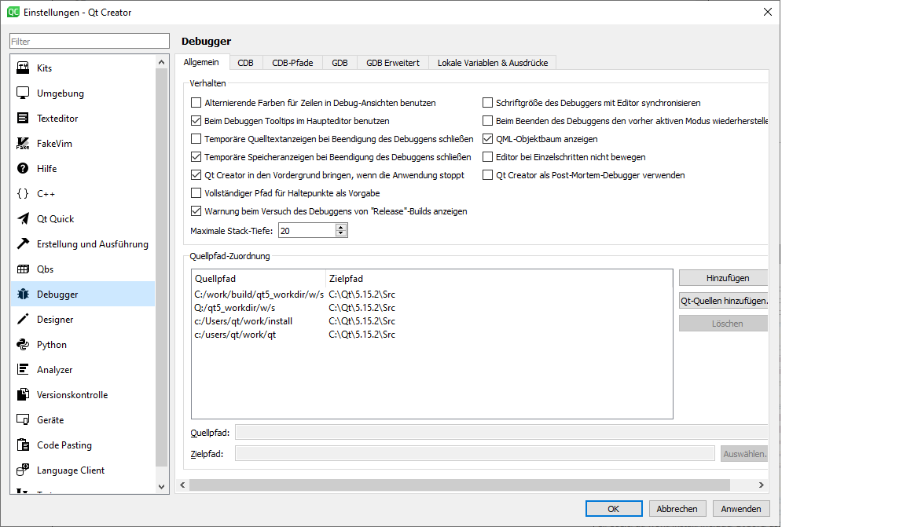Enable 'Schriftgröße des Debuggers mit Editor synchronisieren'
903x527 pixels.
tap(488, 102)
